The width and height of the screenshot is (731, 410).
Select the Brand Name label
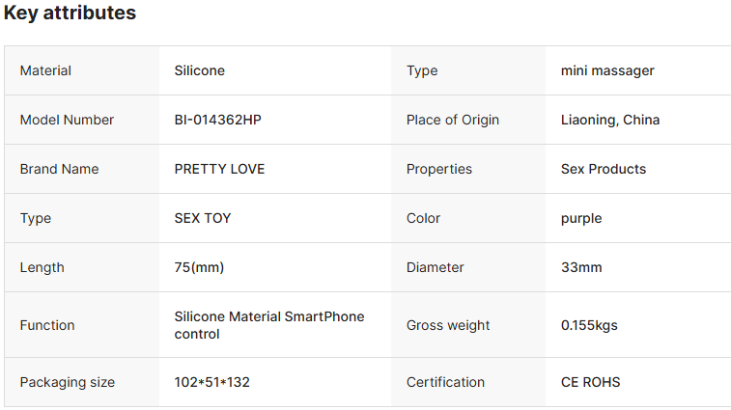click(x=59, y=169)
